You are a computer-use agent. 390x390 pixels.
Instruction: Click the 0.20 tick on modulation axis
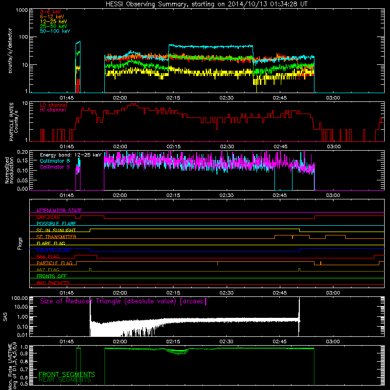point(22,152)
